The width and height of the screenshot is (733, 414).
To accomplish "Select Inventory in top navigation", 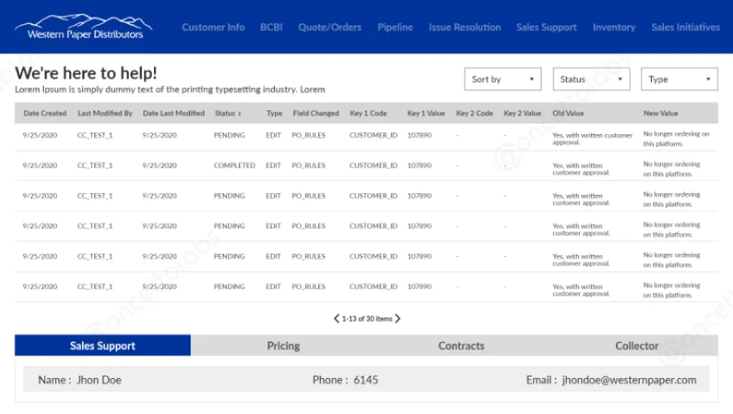I will click(614, 27).
